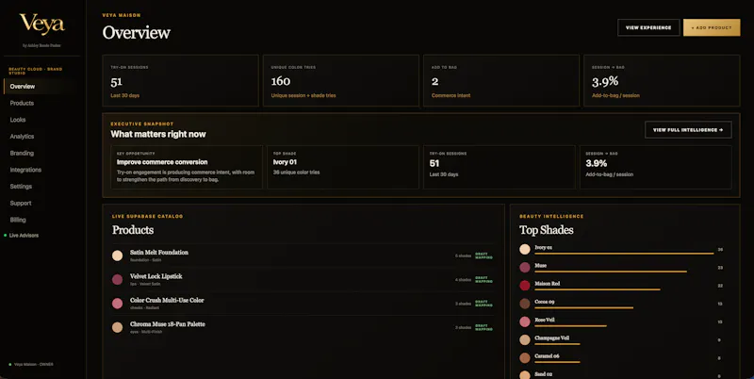Go to Products in the sidebar
754x379 pixels.
tap(22, 103)
